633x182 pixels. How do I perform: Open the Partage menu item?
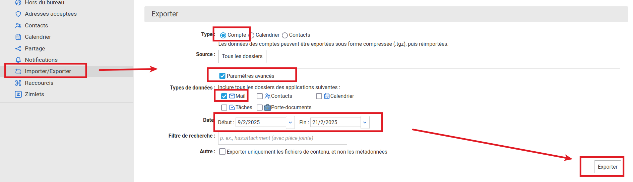point(35,49)
